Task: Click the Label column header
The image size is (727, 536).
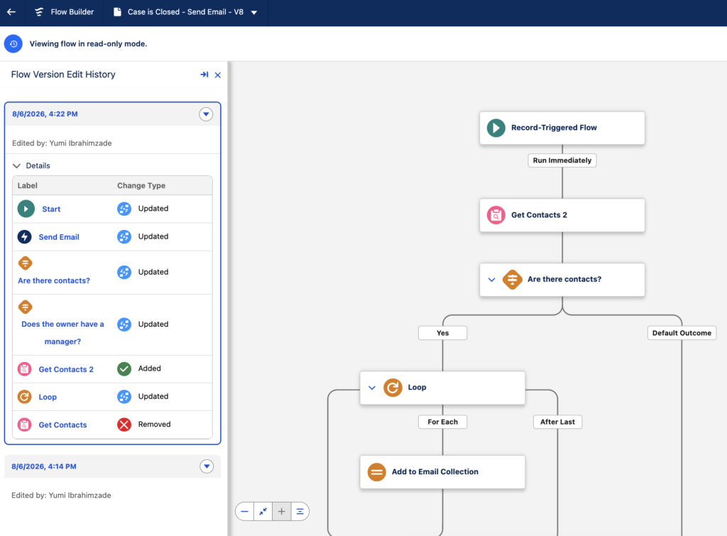Action: coord(28,185)
